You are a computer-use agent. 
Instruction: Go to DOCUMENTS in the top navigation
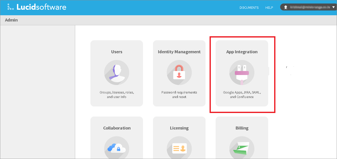(249, 8)
